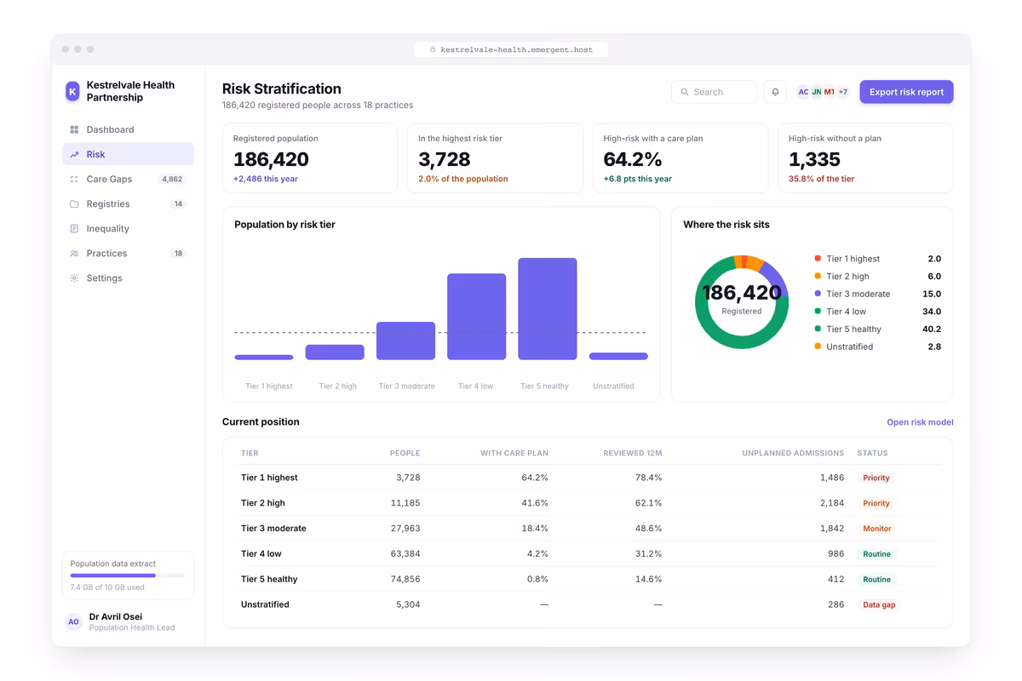
Task: Click Routine status on Tier 5 row
Action: click(877, 580)
